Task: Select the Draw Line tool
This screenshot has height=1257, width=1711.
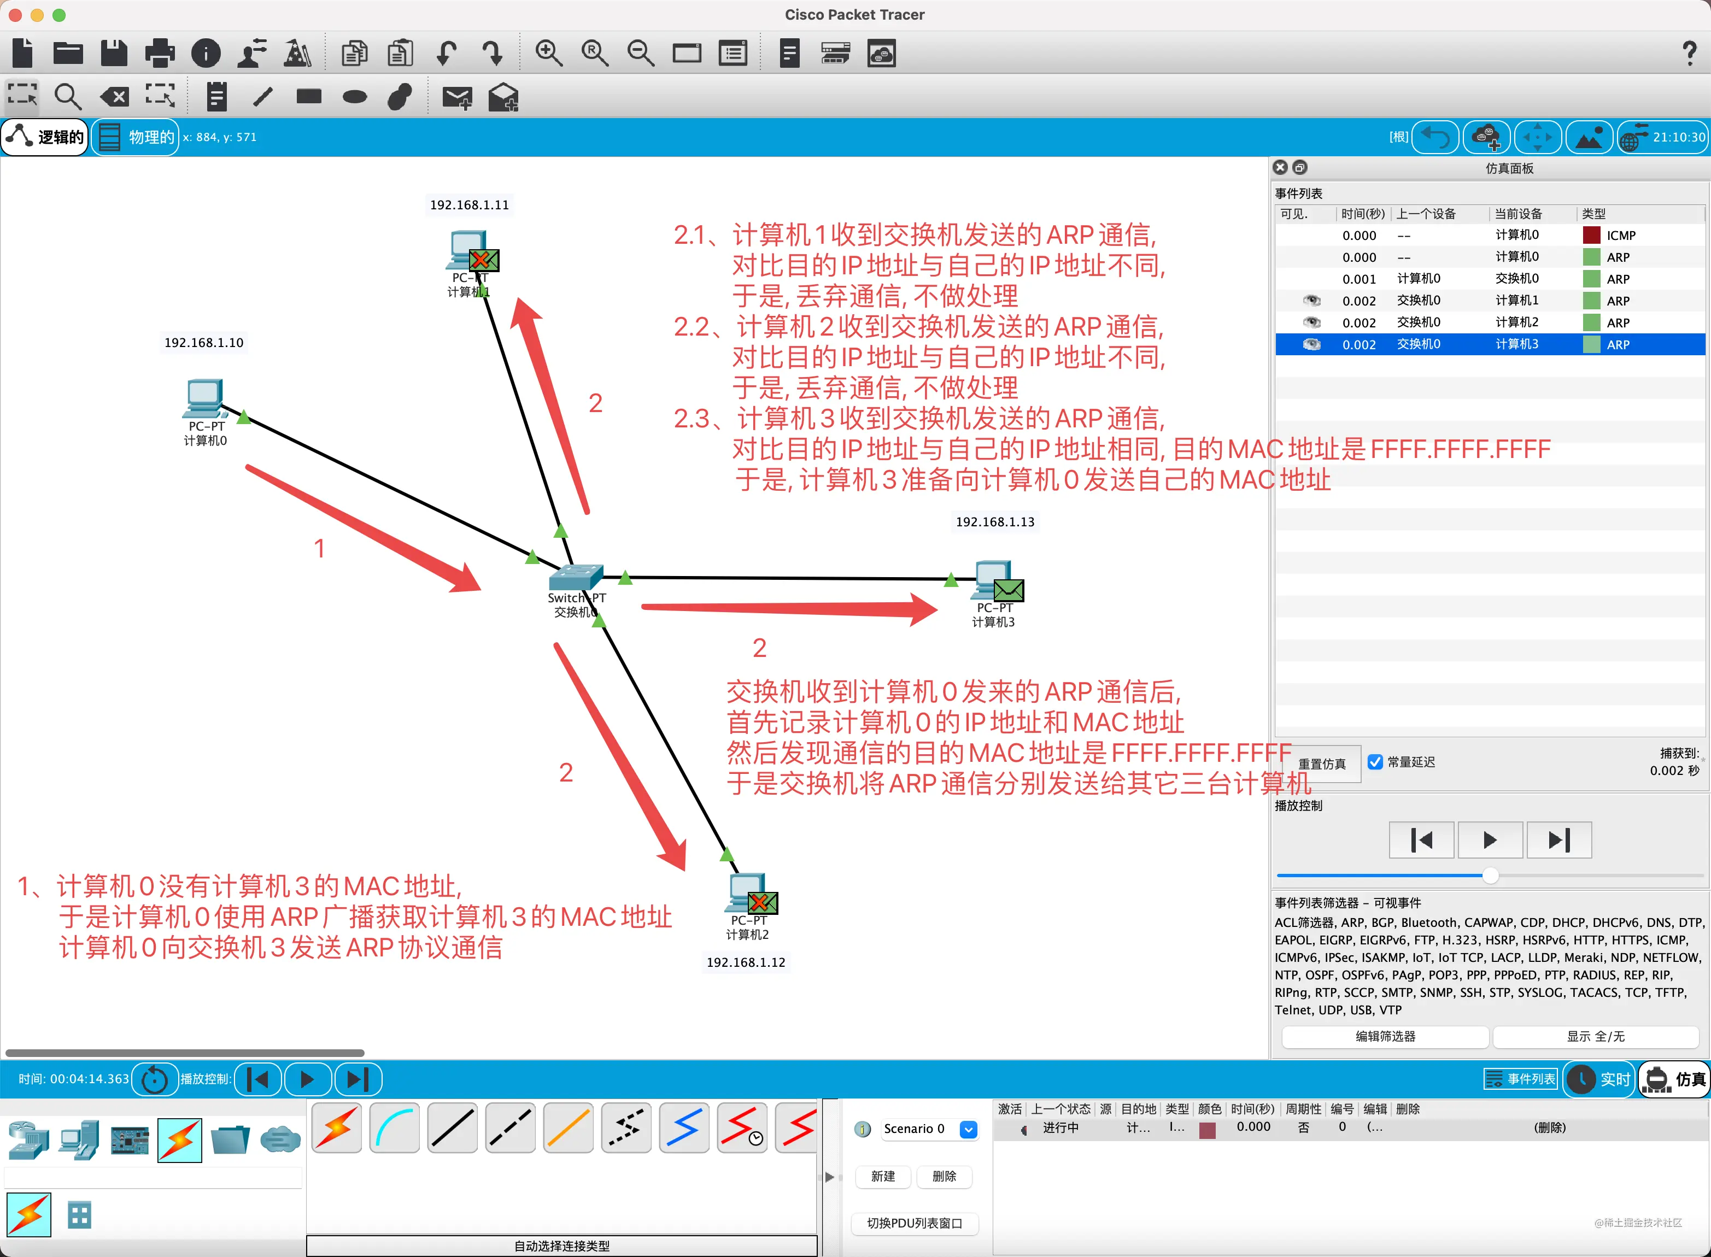Action: [x=262, y=97]
